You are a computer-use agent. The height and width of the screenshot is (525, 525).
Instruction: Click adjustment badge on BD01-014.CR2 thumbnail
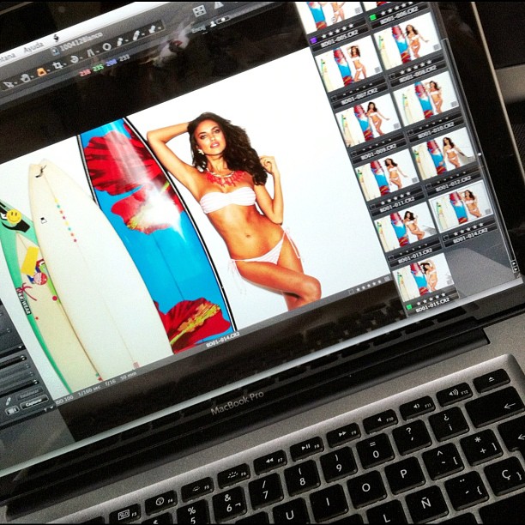[x=486, y=211]
